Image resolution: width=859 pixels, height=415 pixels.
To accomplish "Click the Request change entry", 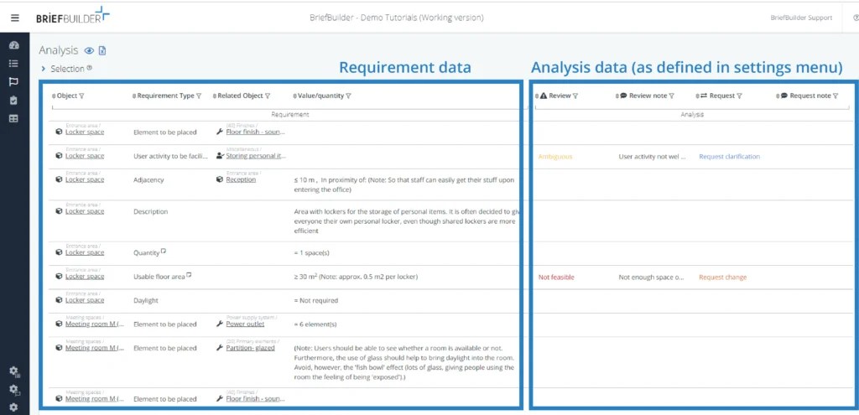I will click(x=722, y=277).
